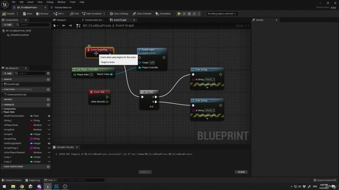339x190 pixels.
Task: Open the Tools menu
Action: tap(73, 2)
